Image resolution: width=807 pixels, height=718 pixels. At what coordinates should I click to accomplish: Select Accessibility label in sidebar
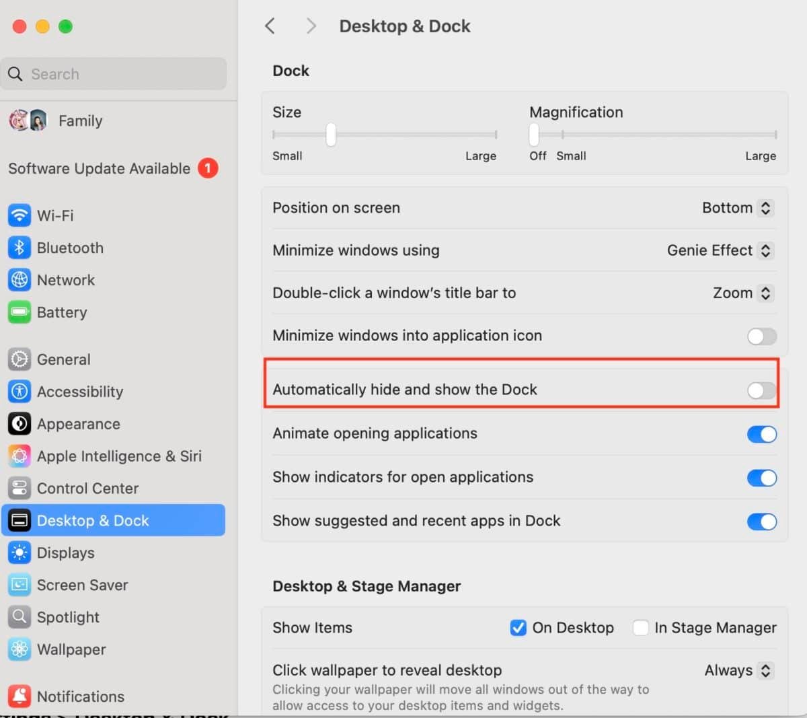click(80, 392)
